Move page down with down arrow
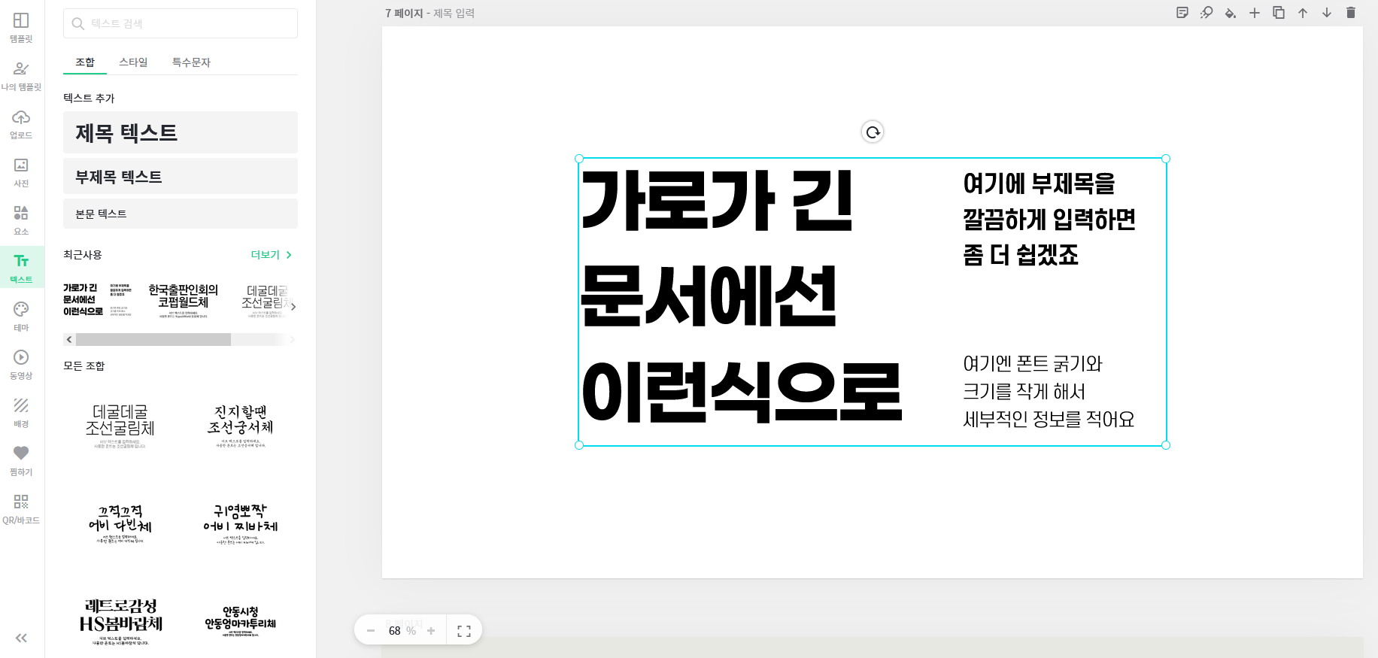 click(x=1327, y=13)
